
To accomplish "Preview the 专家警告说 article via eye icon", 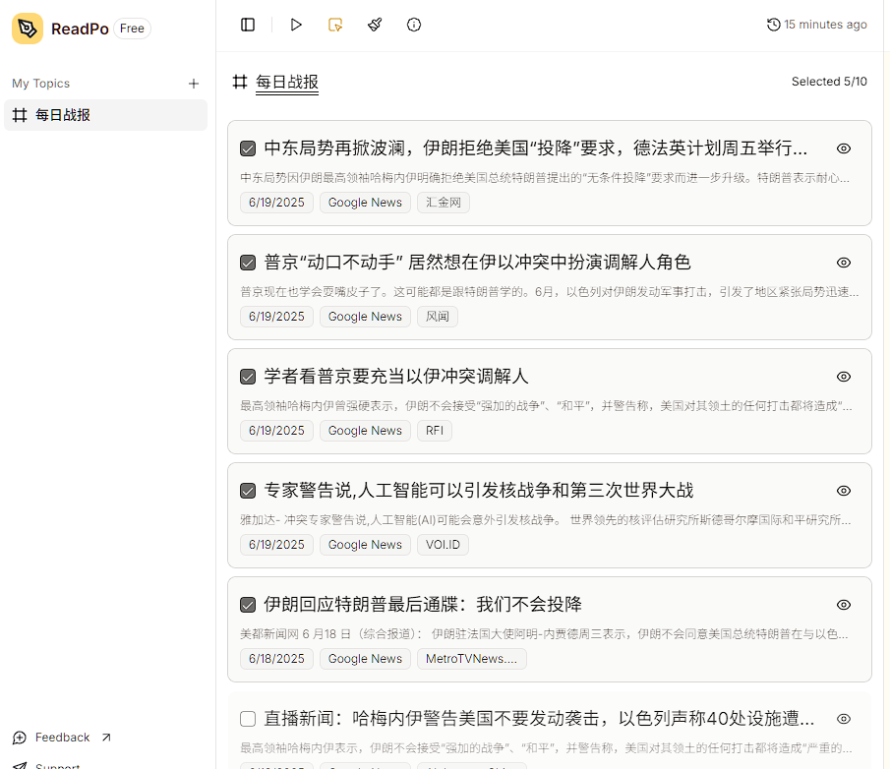I will 843,491.
